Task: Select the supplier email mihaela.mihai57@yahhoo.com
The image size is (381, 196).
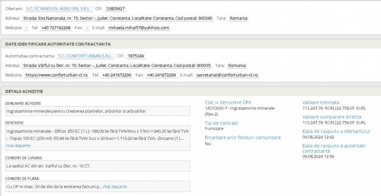Action: point(139,28)
